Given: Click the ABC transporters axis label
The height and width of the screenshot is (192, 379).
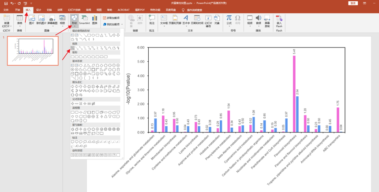Looking at the screenshot, I should point(332,143).
